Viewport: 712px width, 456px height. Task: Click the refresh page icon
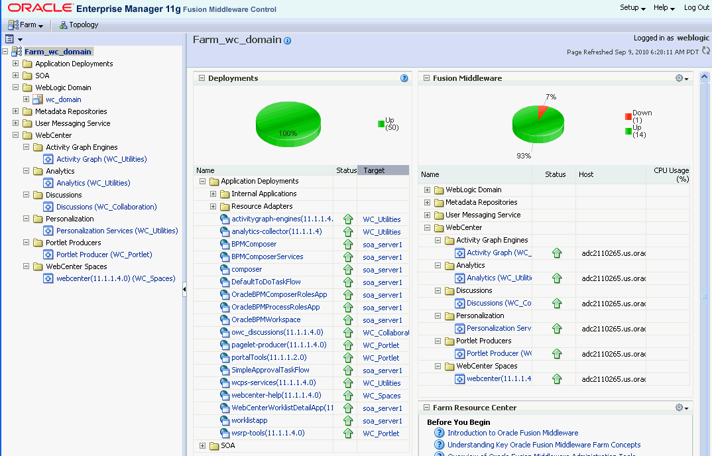tap(705, 50)
